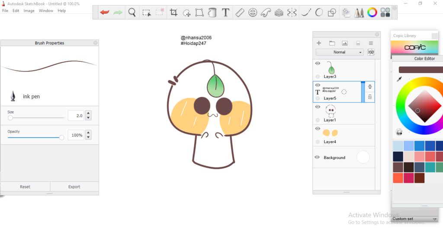
Task: Toggle the UI panels grid icon
Action: click(385, 13)
